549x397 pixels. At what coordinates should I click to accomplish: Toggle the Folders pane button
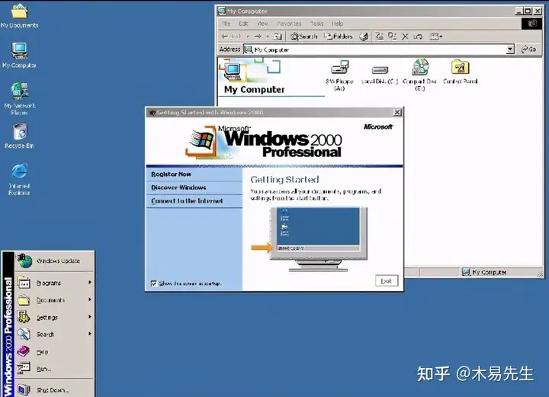point(339,37)
